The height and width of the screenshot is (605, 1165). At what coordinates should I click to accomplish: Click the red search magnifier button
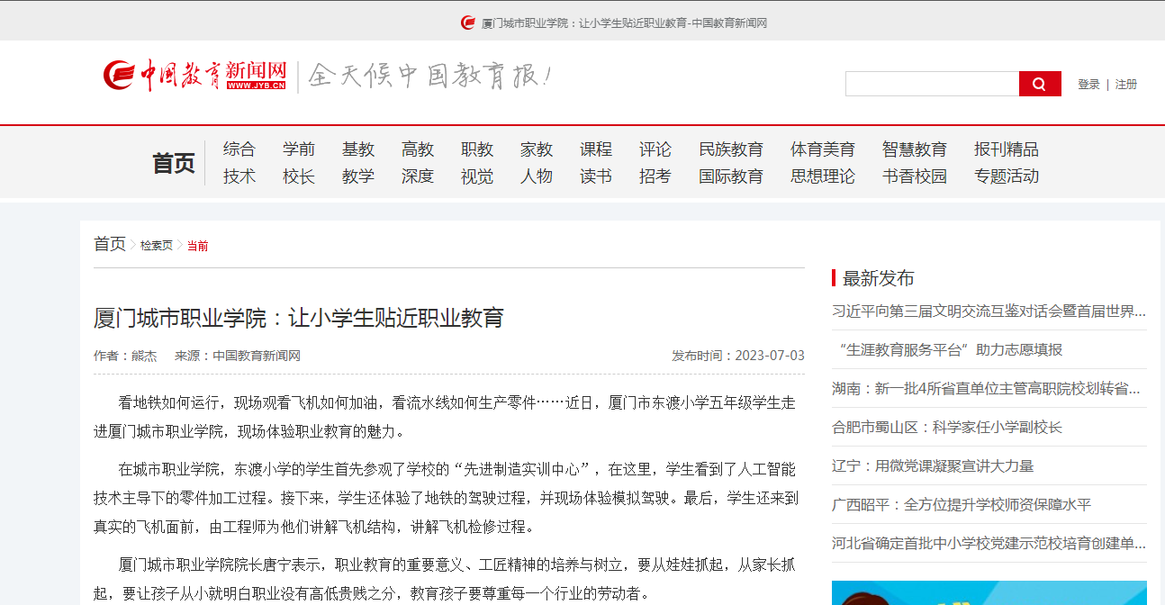pyautogui.click(x=1040, y=84)
